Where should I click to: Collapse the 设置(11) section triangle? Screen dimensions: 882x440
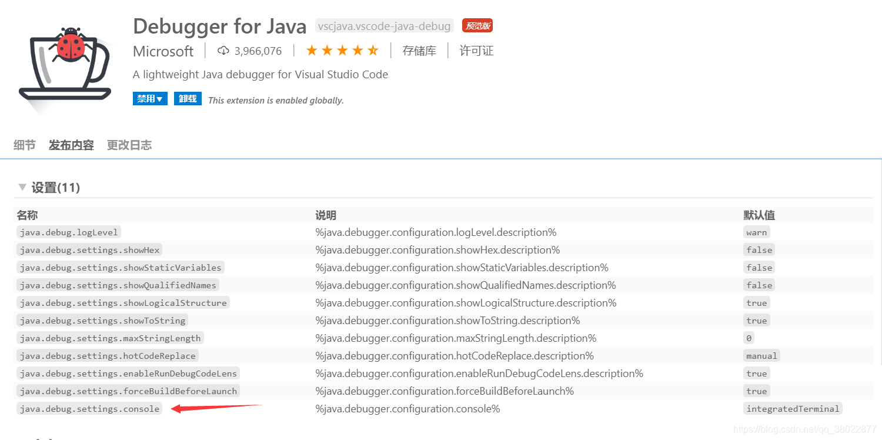22,187
